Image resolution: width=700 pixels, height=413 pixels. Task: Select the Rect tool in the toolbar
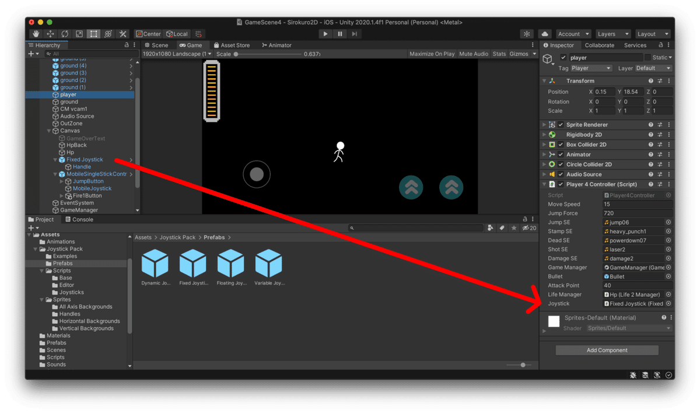pyautogui.click(x=93, y=34)
